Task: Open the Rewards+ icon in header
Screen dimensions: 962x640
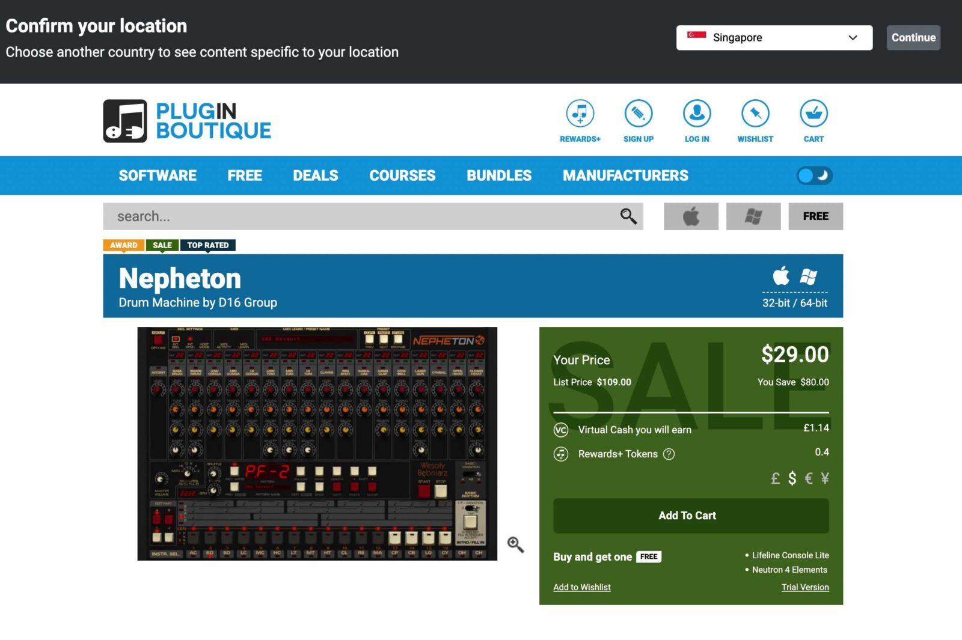Action: click(580, 114)
